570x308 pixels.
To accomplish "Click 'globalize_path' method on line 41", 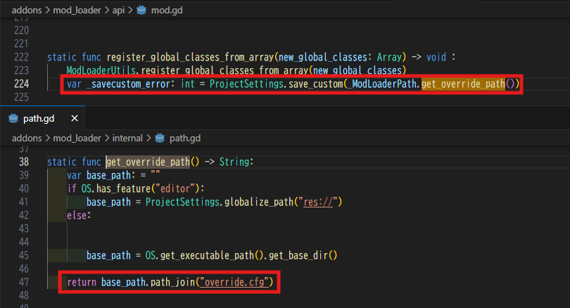I will [x=259, y=202].
